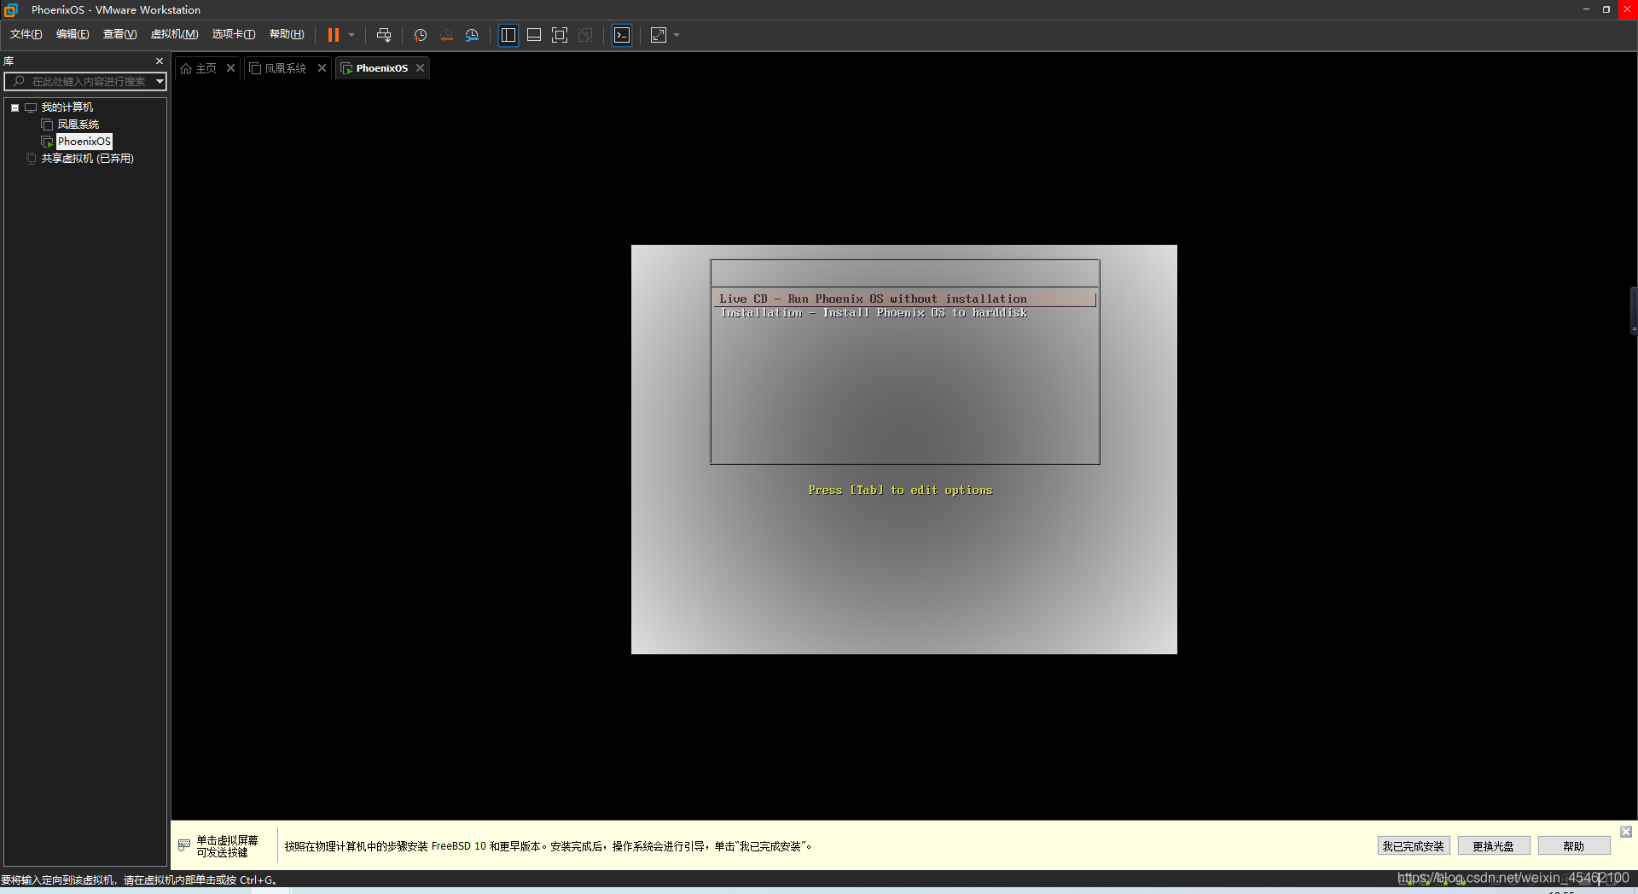The image size is (1638, 894).
Task: Click the VMware Workstation title bar icon
Action: (11, 9)
